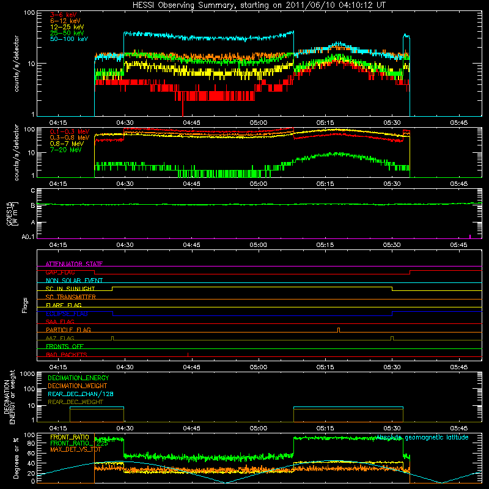The height and width of the screenshot is (489, 489).
Task: Click the 0.3-0.8 MeV legend label
Action: (70, 138)
